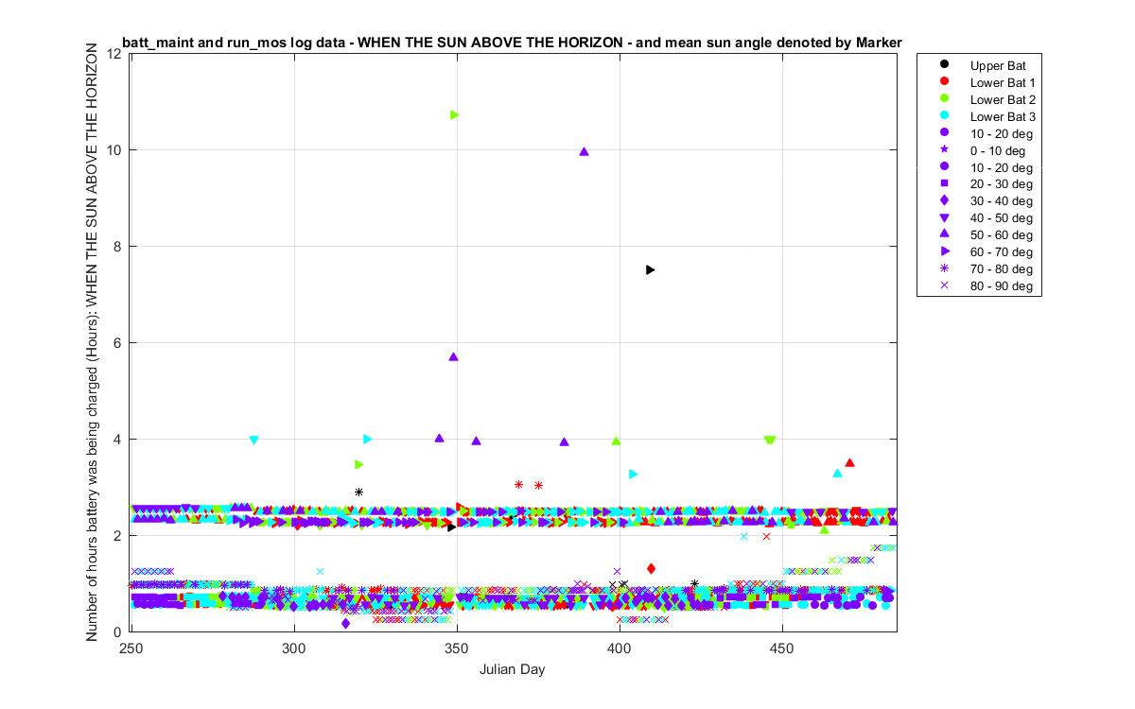Select the cyan down triangle near day 288
The width and height of the screenshot is (1135, 709).
[253, 440]
